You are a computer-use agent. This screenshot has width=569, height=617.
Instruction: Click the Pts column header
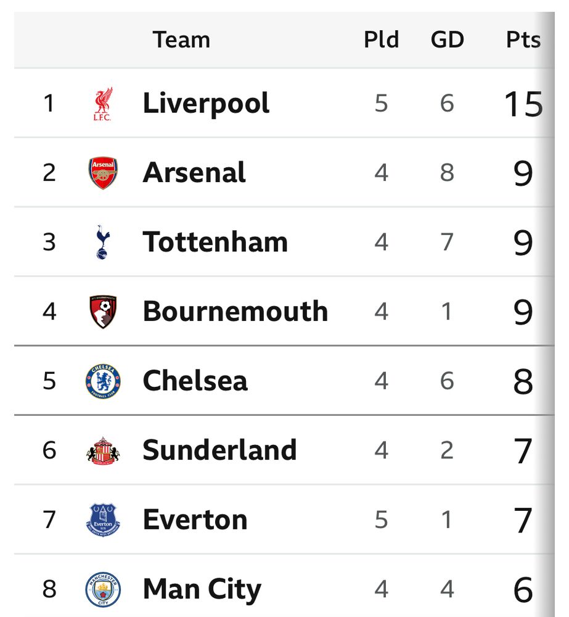coord(523,40)
